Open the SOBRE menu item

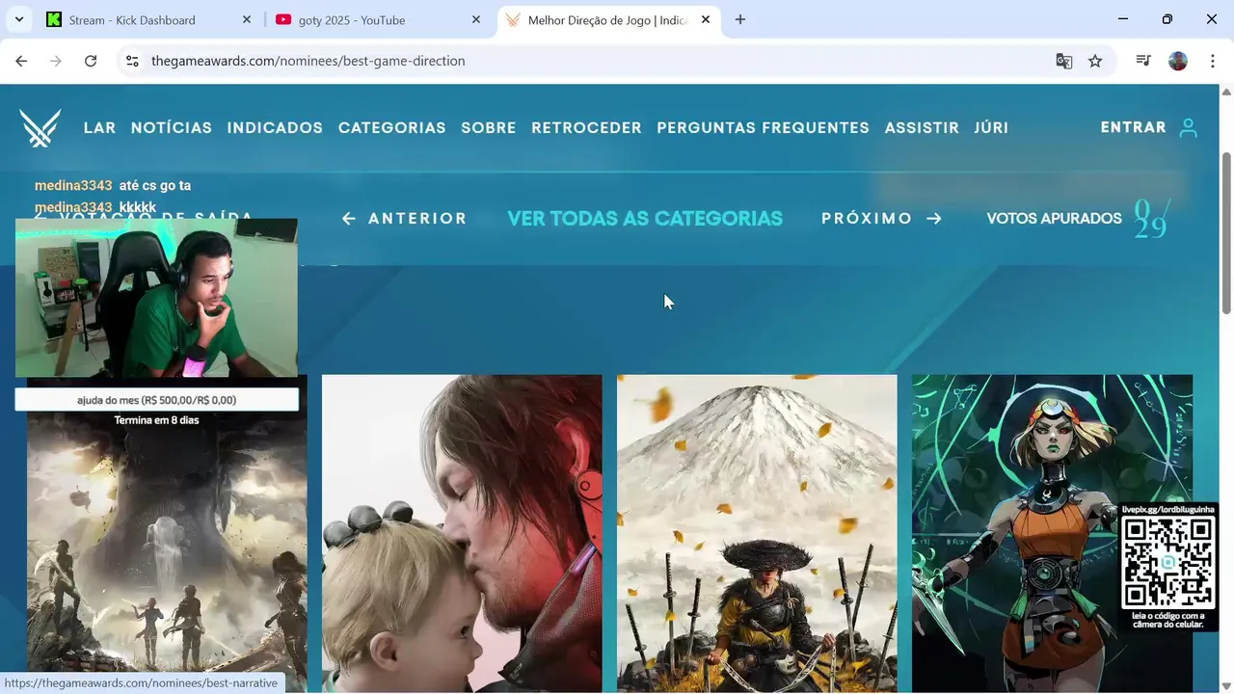[x=489, y=127]
